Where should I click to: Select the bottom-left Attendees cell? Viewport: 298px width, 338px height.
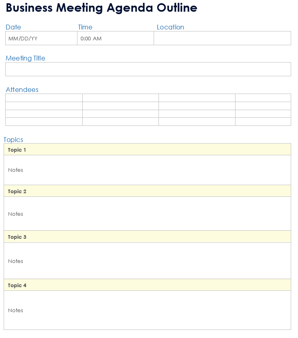click(44, 122)
